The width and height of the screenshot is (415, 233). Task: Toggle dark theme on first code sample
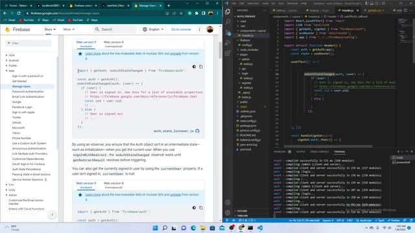click(x=194, y=67)
